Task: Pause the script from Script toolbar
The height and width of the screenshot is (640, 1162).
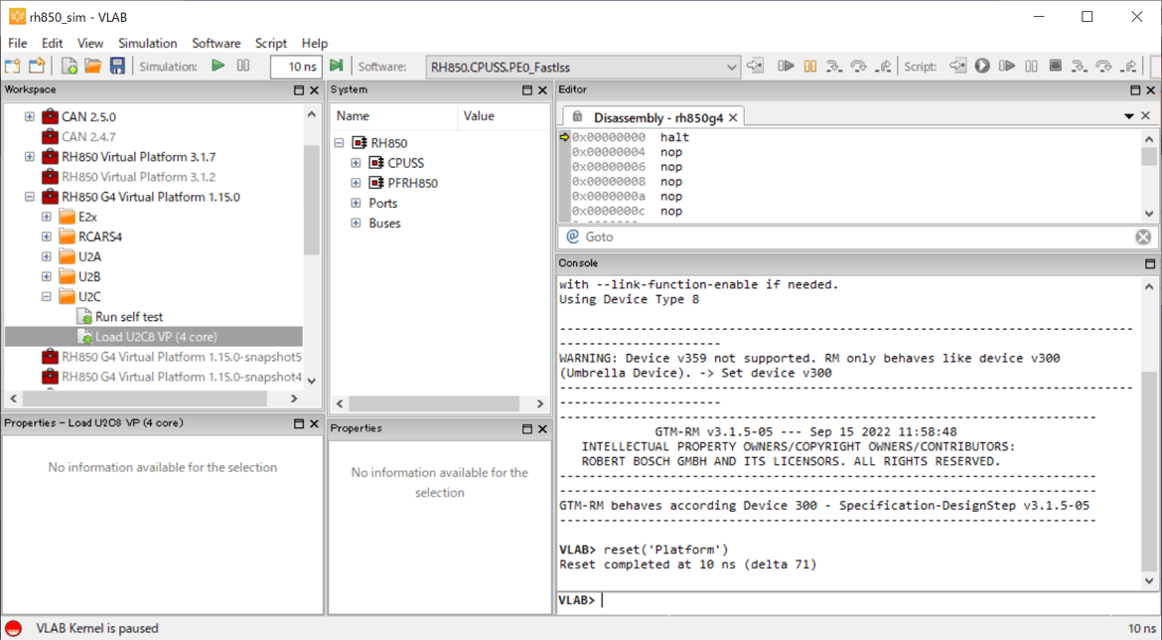Action: (1031, 66)
